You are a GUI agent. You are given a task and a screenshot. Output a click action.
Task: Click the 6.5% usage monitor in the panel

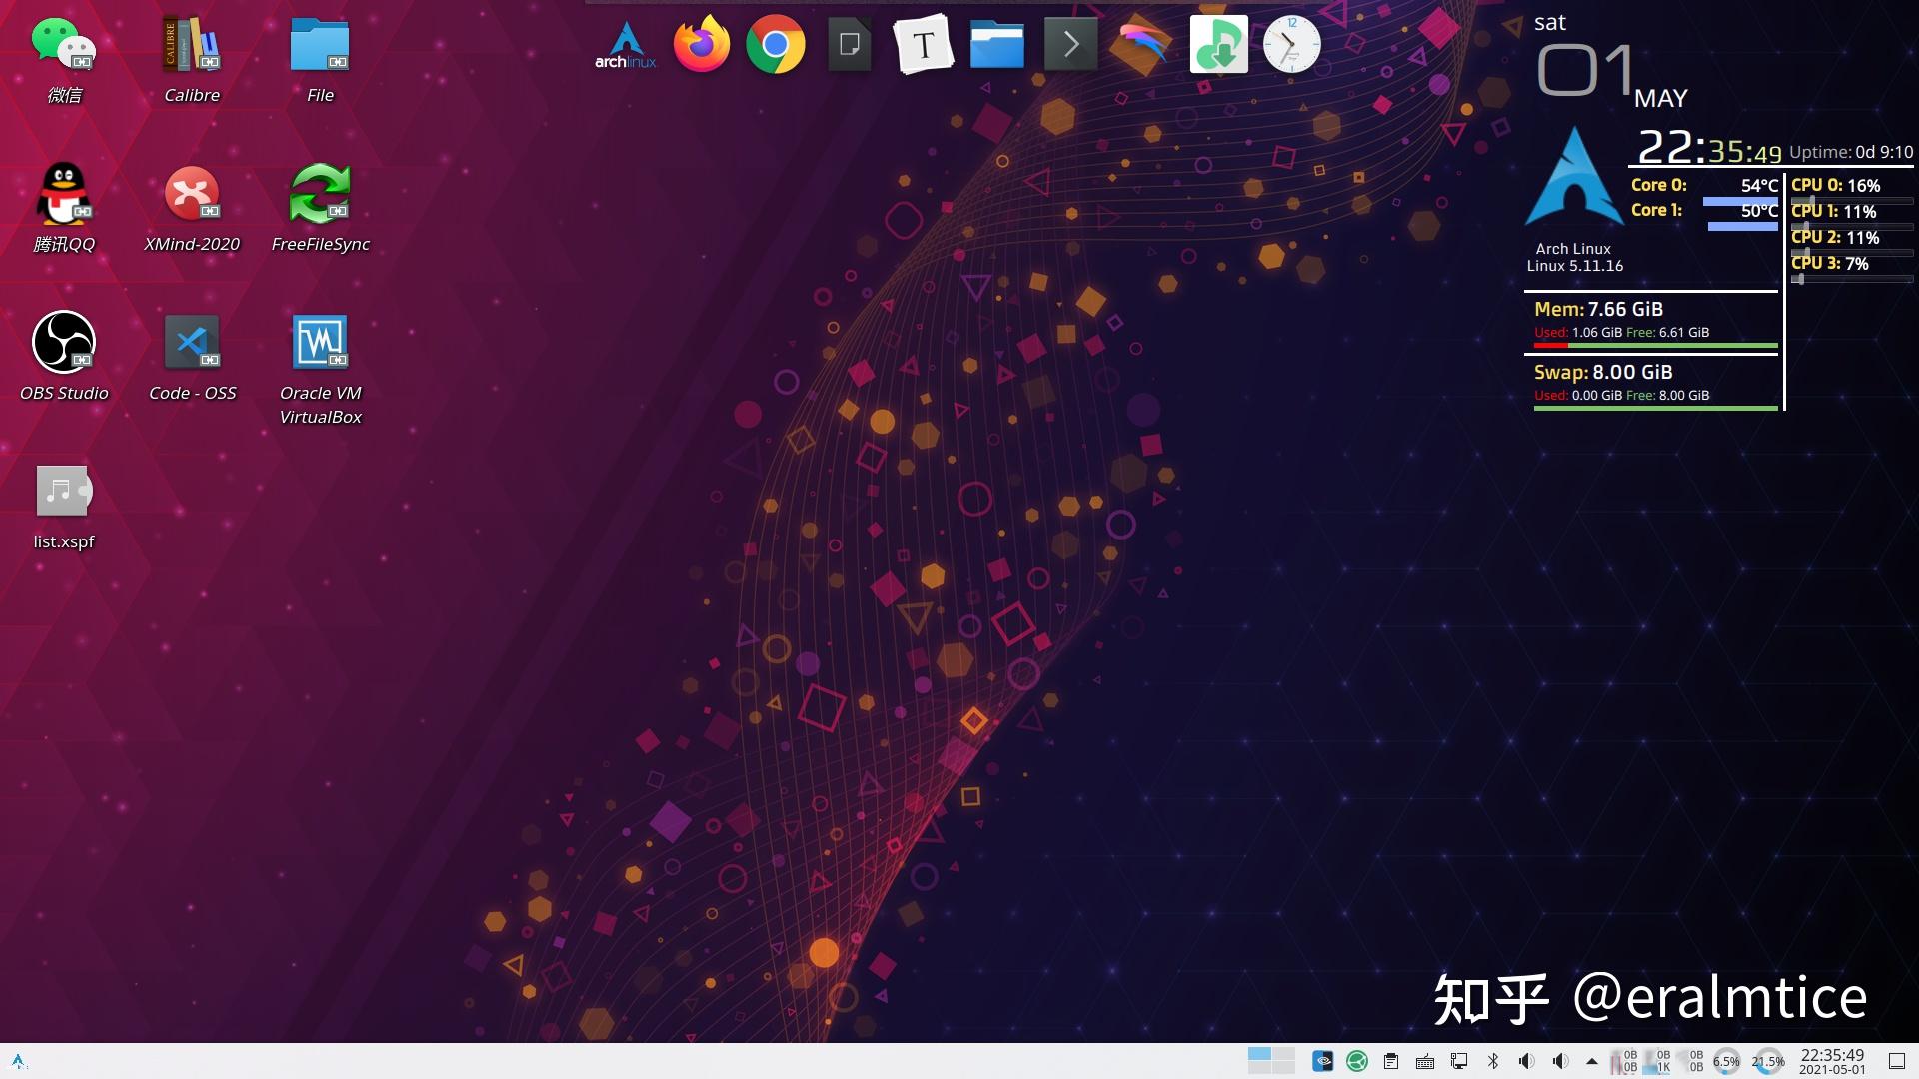pyautogui.click(x=1726, y=1061)
